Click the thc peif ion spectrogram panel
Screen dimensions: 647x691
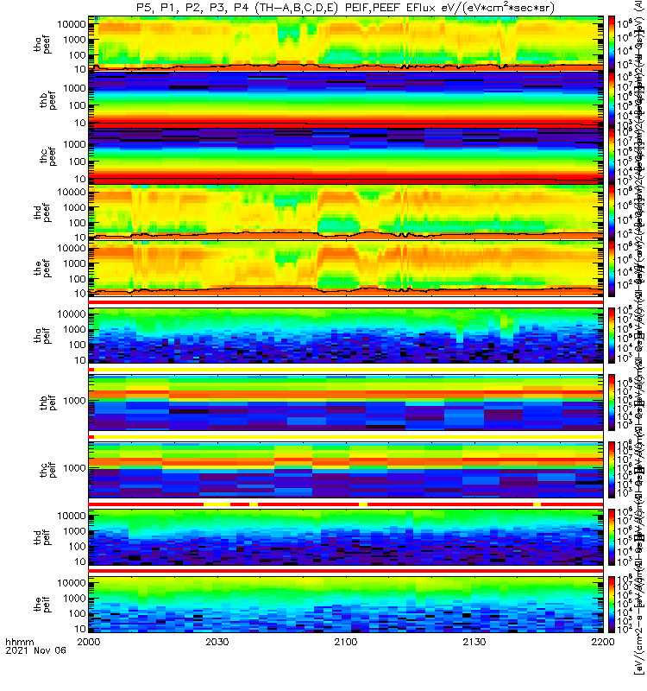pyautogui.click(x=346, y=470)
